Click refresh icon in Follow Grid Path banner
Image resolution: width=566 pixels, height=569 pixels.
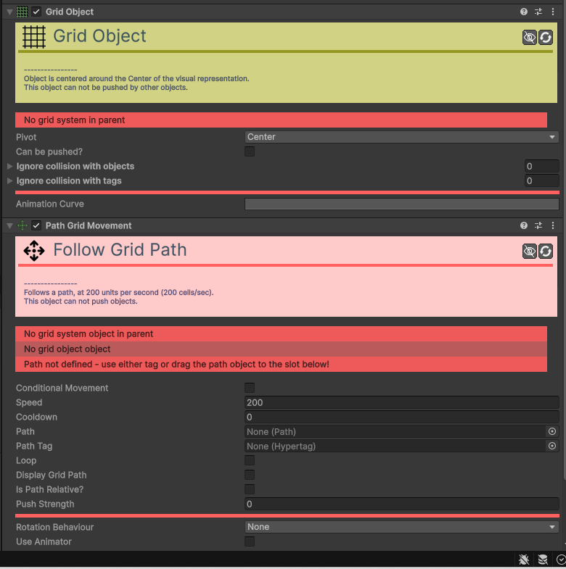click(546, 251)
